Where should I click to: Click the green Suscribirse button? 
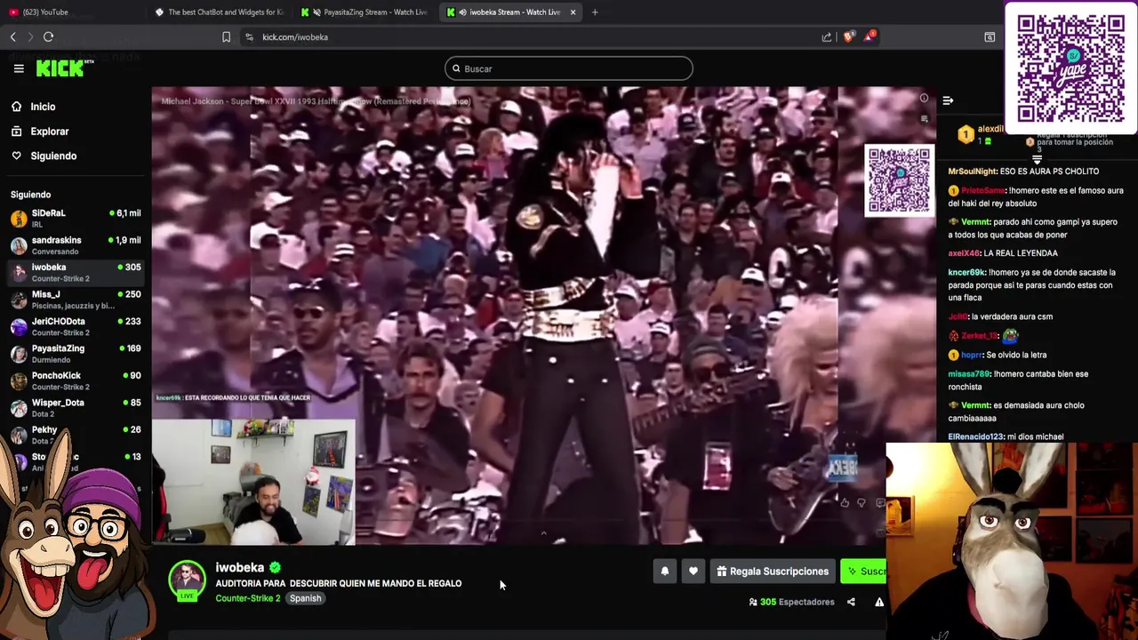tap(863, 572)
